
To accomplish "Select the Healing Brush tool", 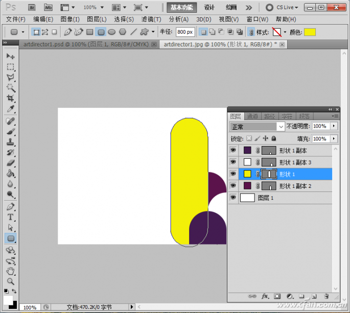I will click(10, 121).
